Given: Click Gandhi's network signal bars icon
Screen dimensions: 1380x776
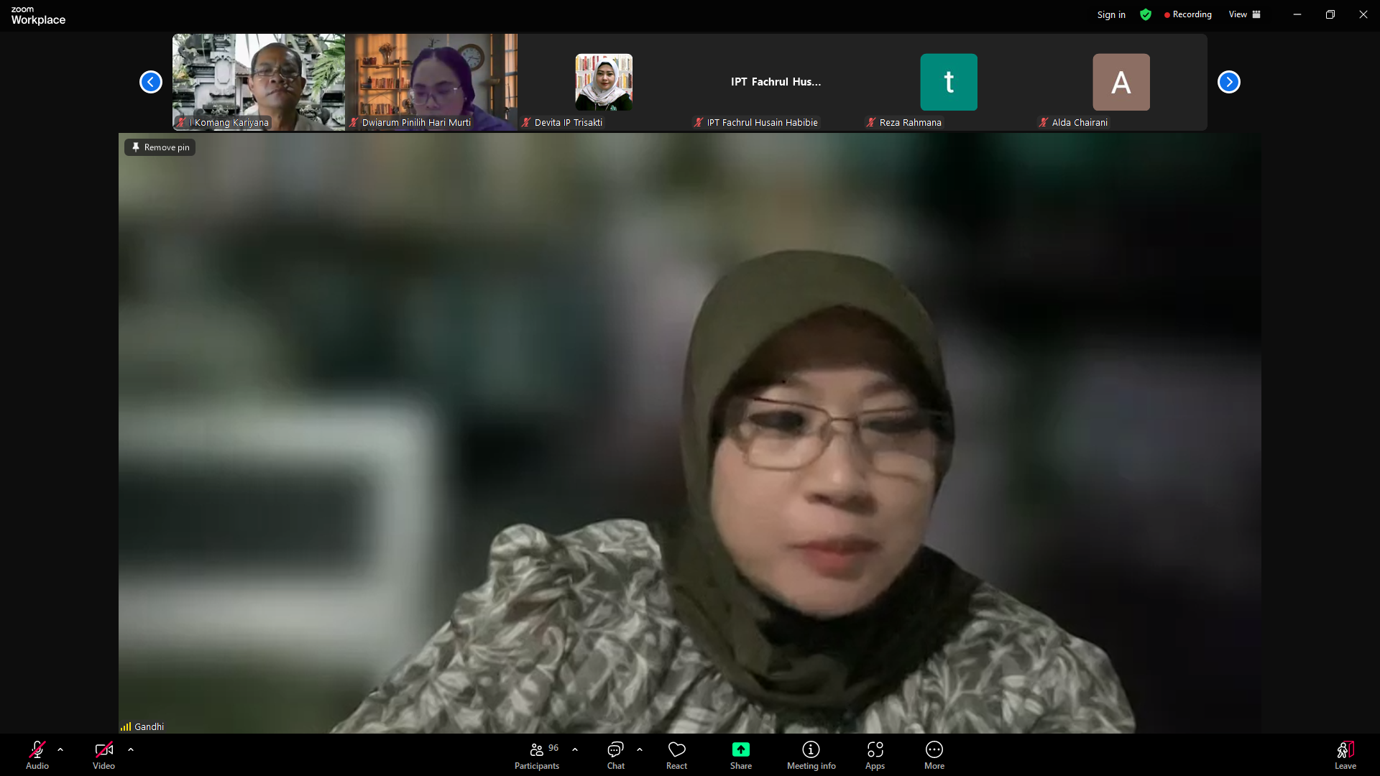Looking at the screenshot, I should pyautogui.click(x=126, y=726).
